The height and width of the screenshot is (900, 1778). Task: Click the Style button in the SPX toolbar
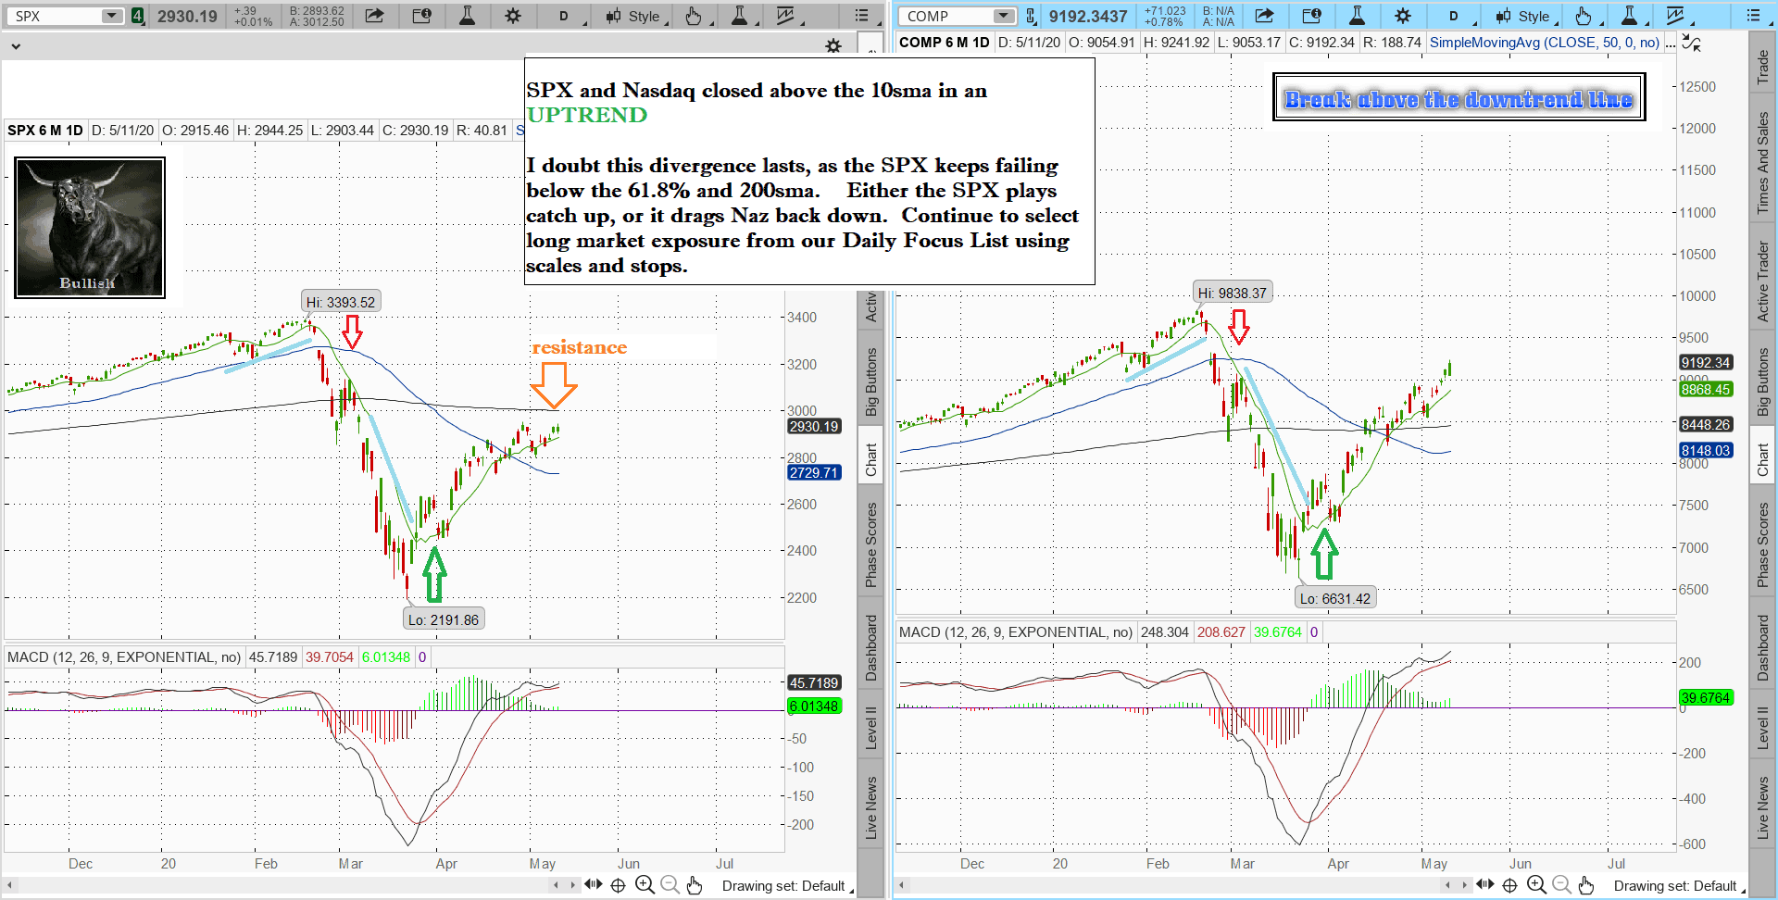pos(634,16)
